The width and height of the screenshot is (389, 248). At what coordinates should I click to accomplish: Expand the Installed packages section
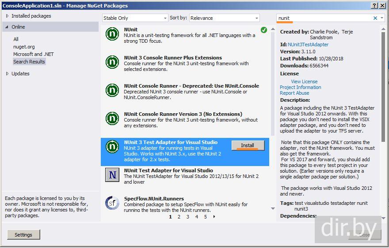pos(7,16)
